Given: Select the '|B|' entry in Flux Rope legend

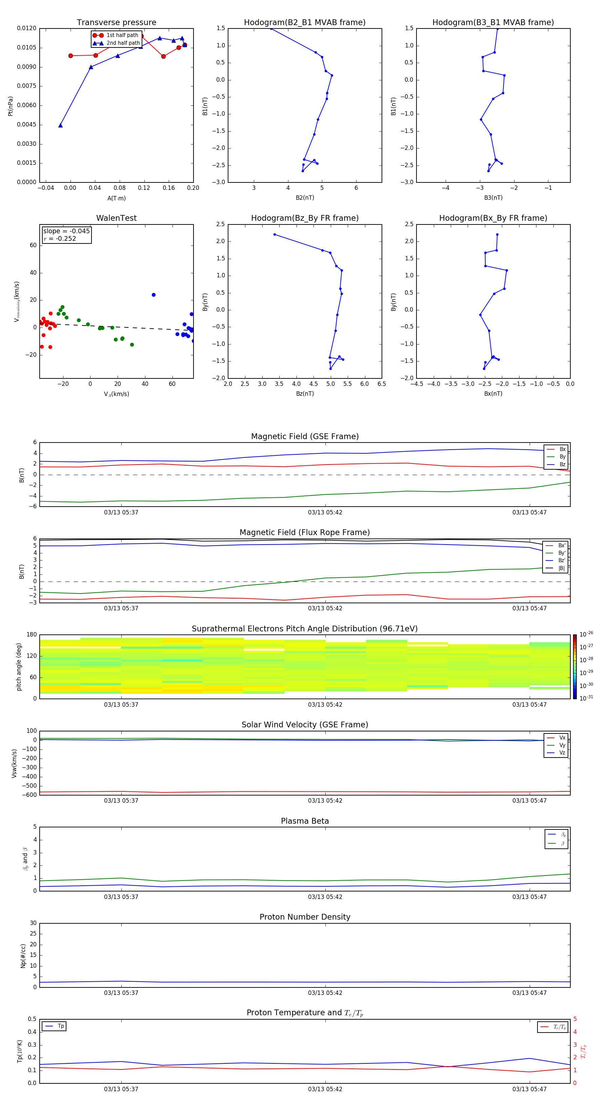Looking at the screenshot, I should point(556,568).
